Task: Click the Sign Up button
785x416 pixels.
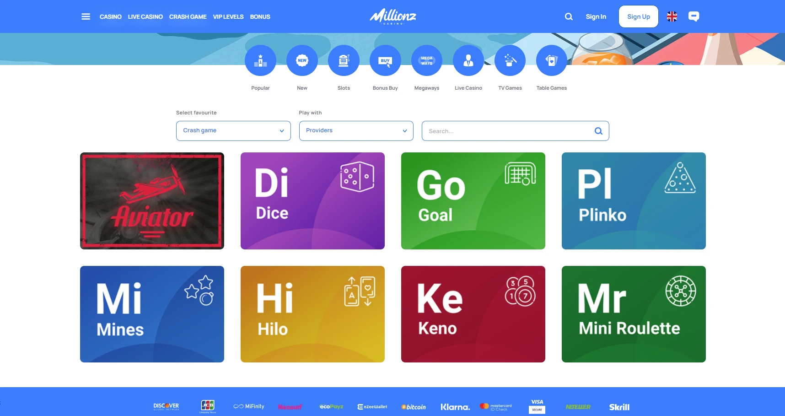Action: coord(639,16)
